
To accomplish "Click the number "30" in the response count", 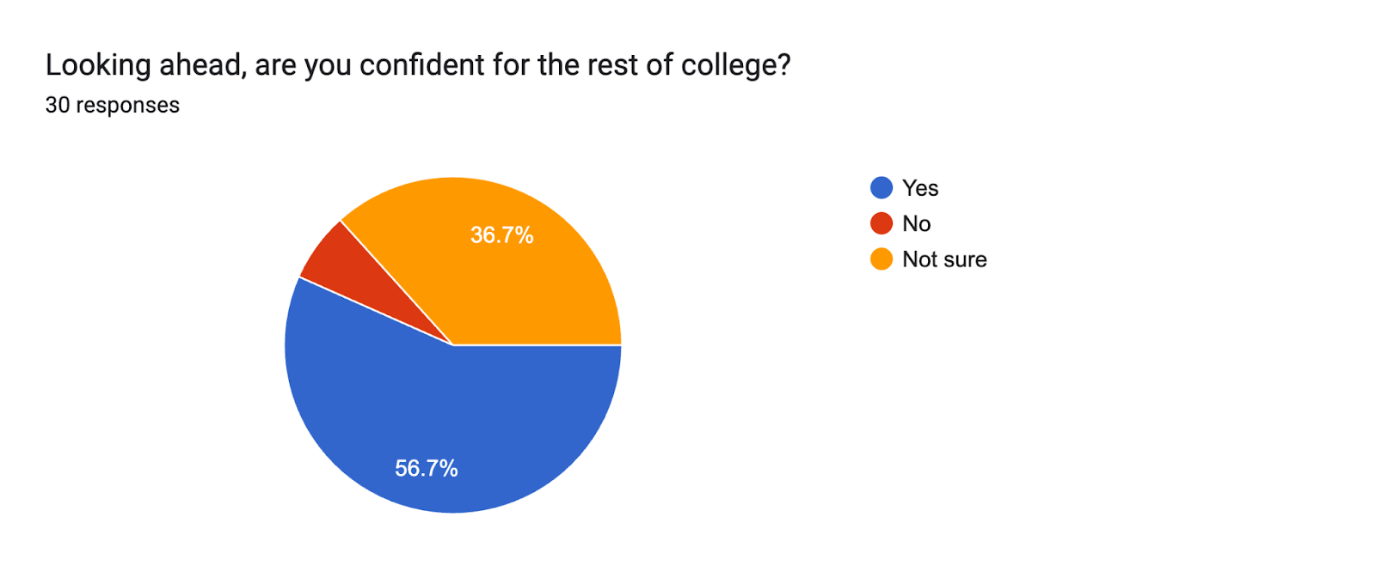I will [x=57, y=105].
